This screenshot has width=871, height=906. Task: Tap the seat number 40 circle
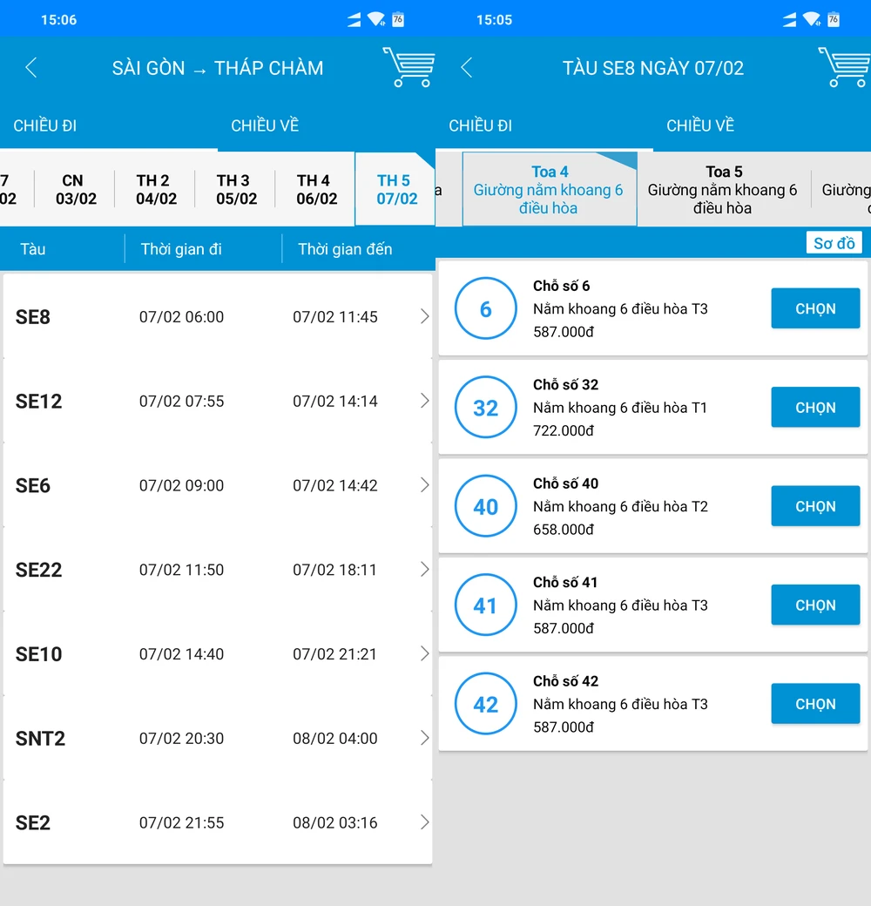(485, 506)
